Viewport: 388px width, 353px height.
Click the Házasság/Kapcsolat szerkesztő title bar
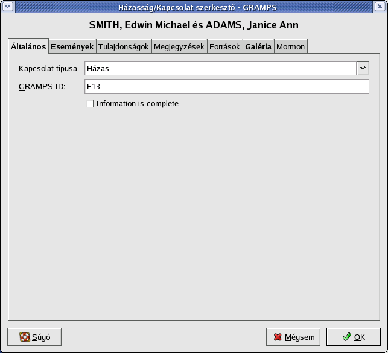coord(193,7)
